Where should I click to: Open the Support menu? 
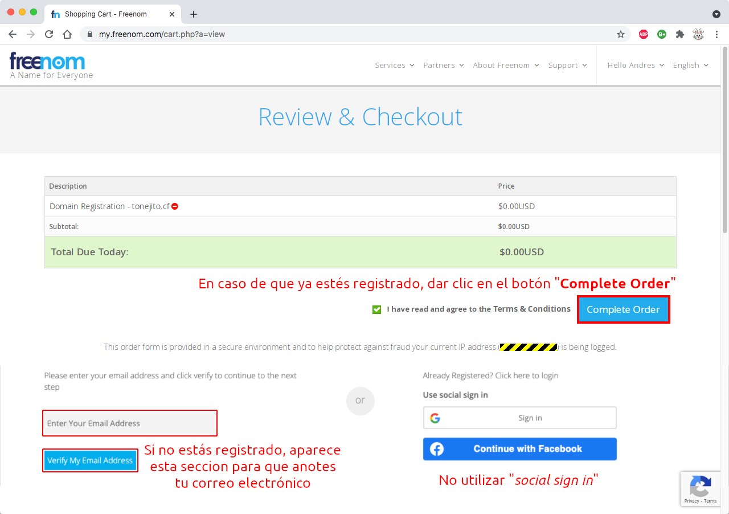click(567, 66)
